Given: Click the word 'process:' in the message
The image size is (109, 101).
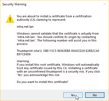Looking at the screenshot, I should point(22,44).
